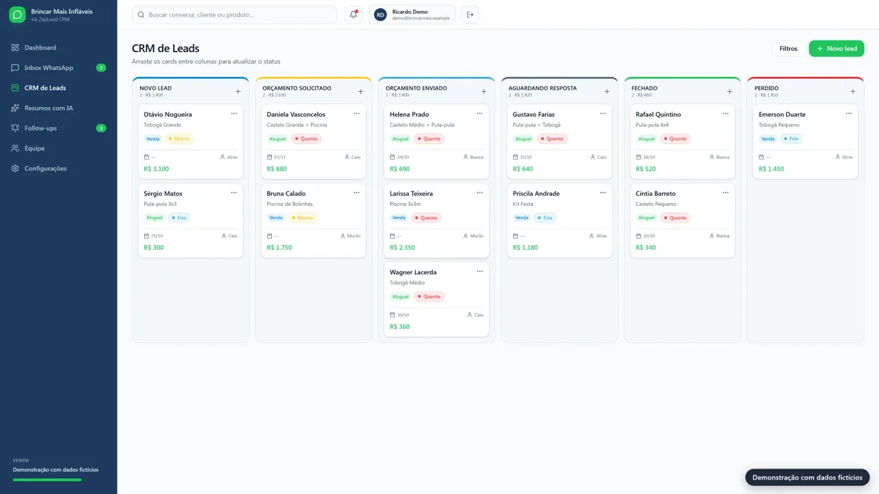Open options menu on Wagner Lacerda card
Image resolution: width=879 pixels, height=494 pixels.
pyautogui.click(x=479, y=272)
